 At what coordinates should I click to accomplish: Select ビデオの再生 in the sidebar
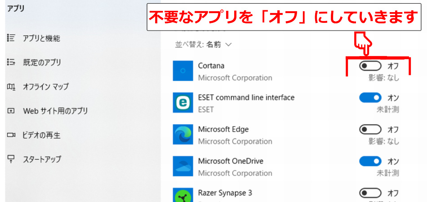click(41, 135)
